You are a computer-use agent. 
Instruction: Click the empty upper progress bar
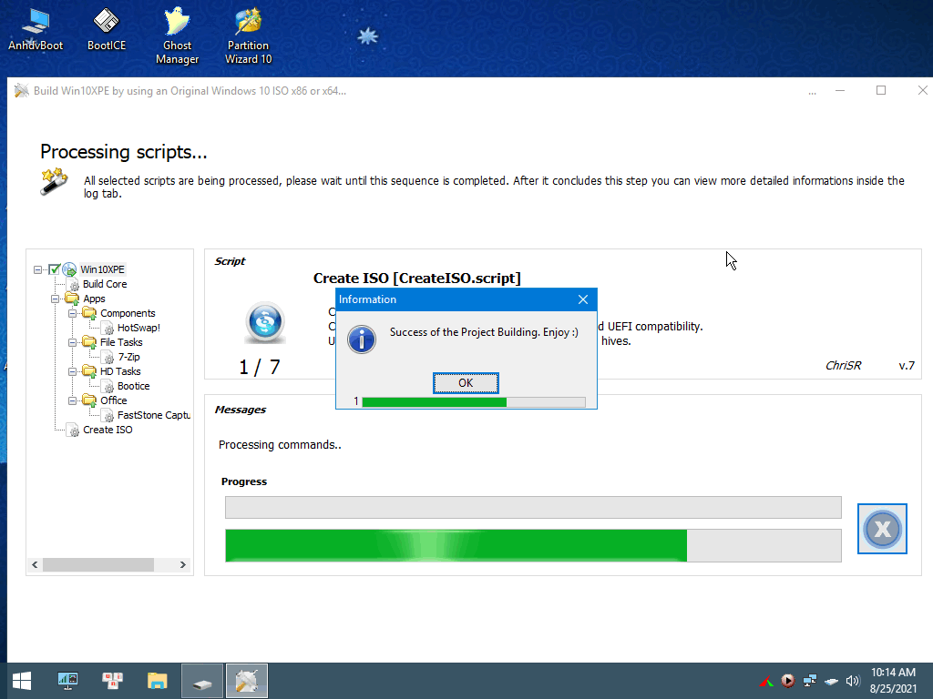[x=533, y=508]
